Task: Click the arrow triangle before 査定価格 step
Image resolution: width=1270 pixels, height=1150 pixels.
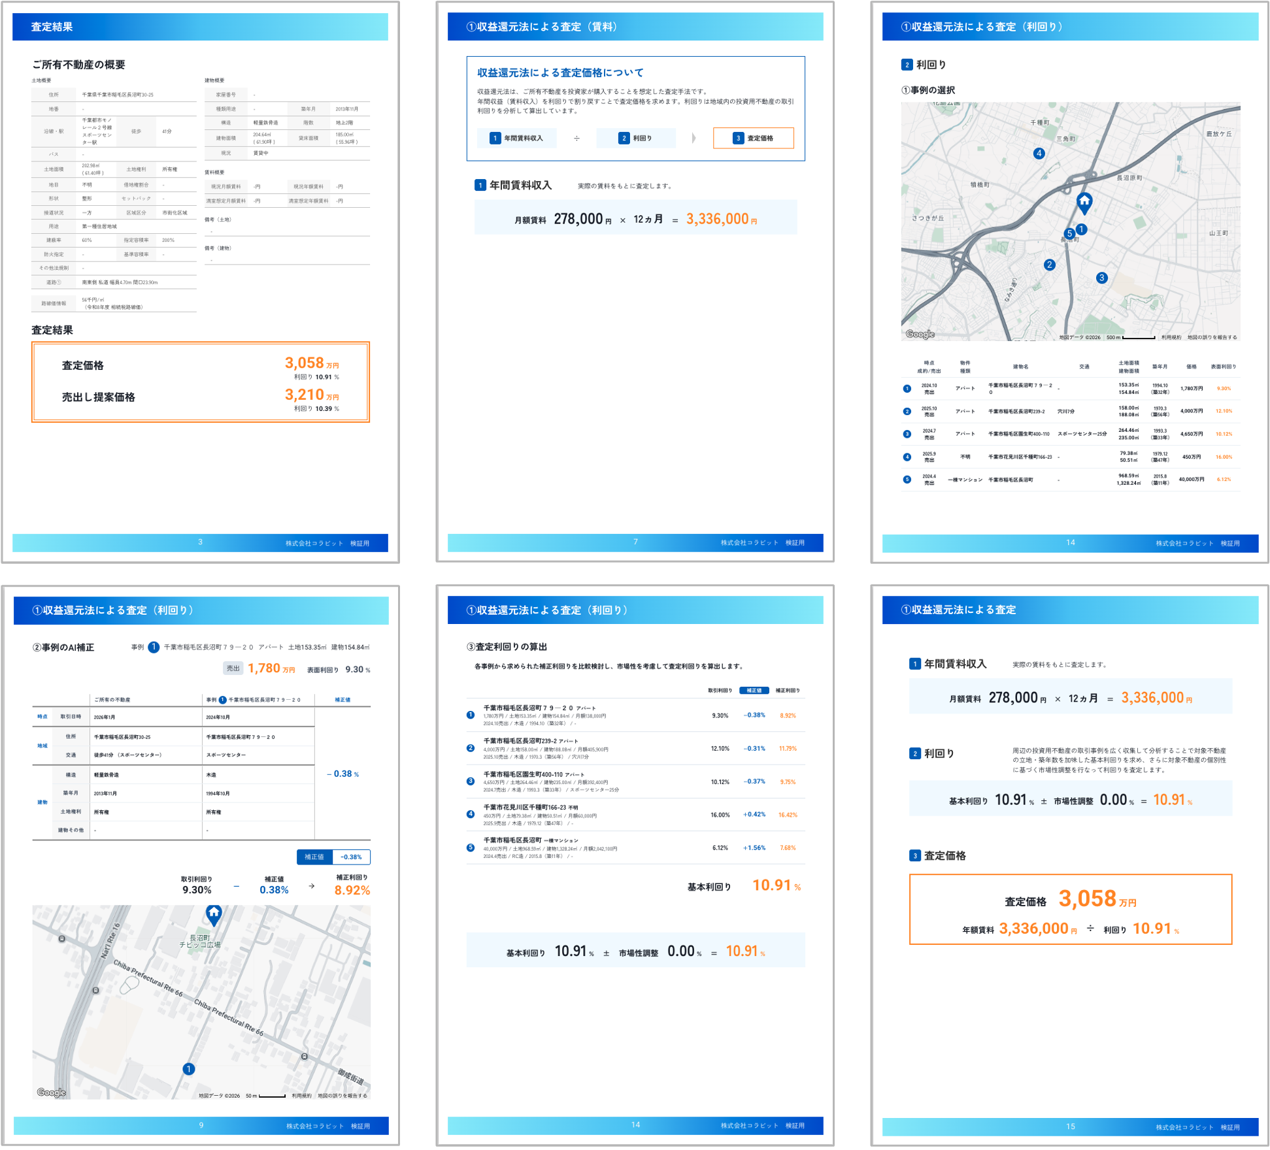Action: [693, 138]
